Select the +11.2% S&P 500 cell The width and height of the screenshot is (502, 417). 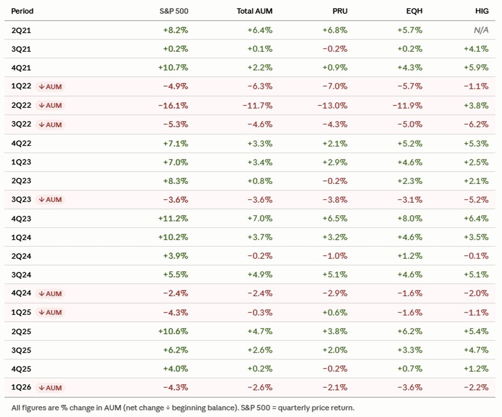coord(173,218)
